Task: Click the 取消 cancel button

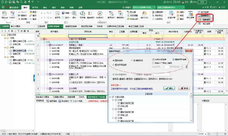Action: pos(184,88)
